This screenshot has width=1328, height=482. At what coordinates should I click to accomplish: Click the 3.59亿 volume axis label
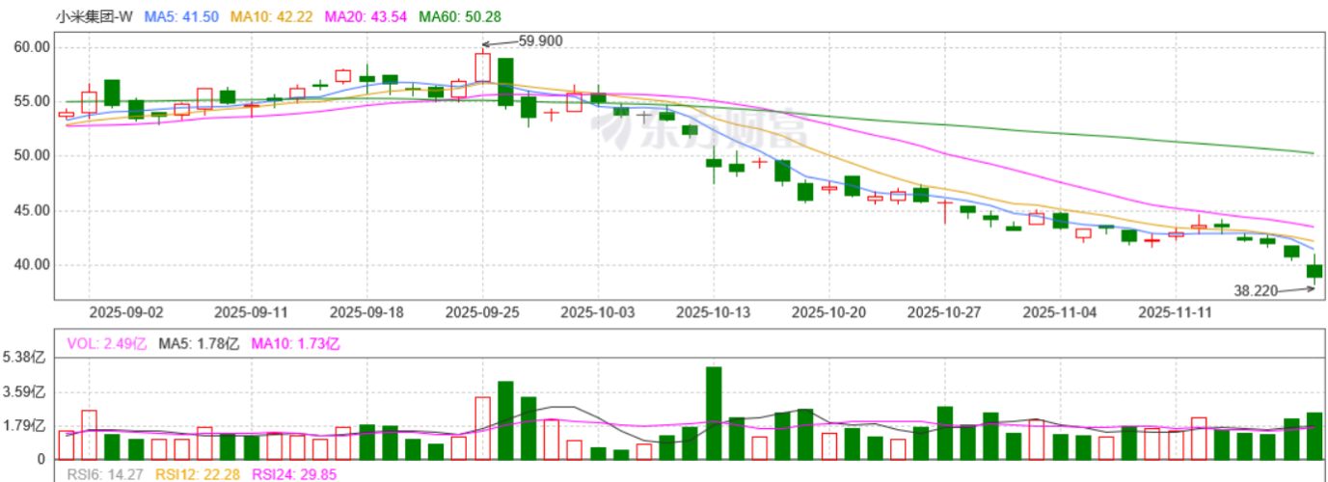click(x=24, y=392)
